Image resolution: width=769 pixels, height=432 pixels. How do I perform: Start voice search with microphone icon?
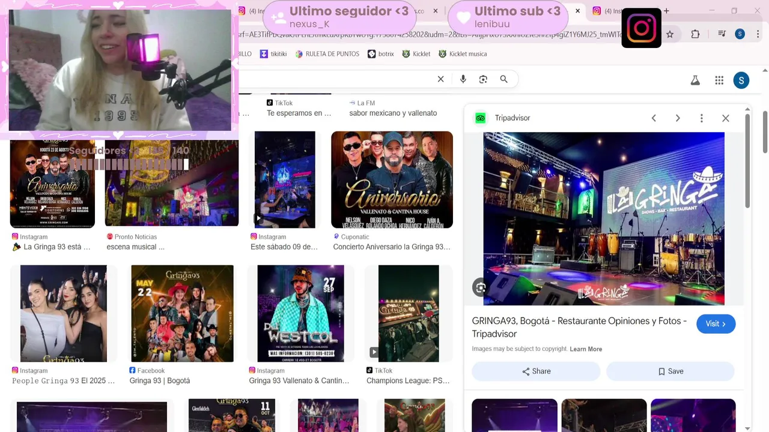(x=463, y=79)
